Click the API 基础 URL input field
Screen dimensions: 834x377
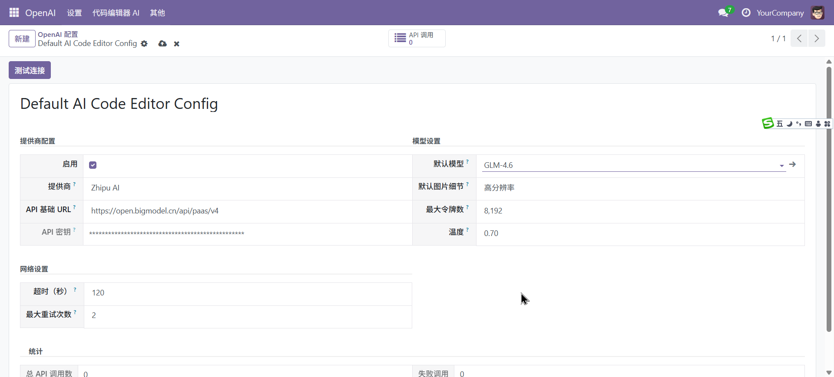pyautogui.click(x=248, y=211)
